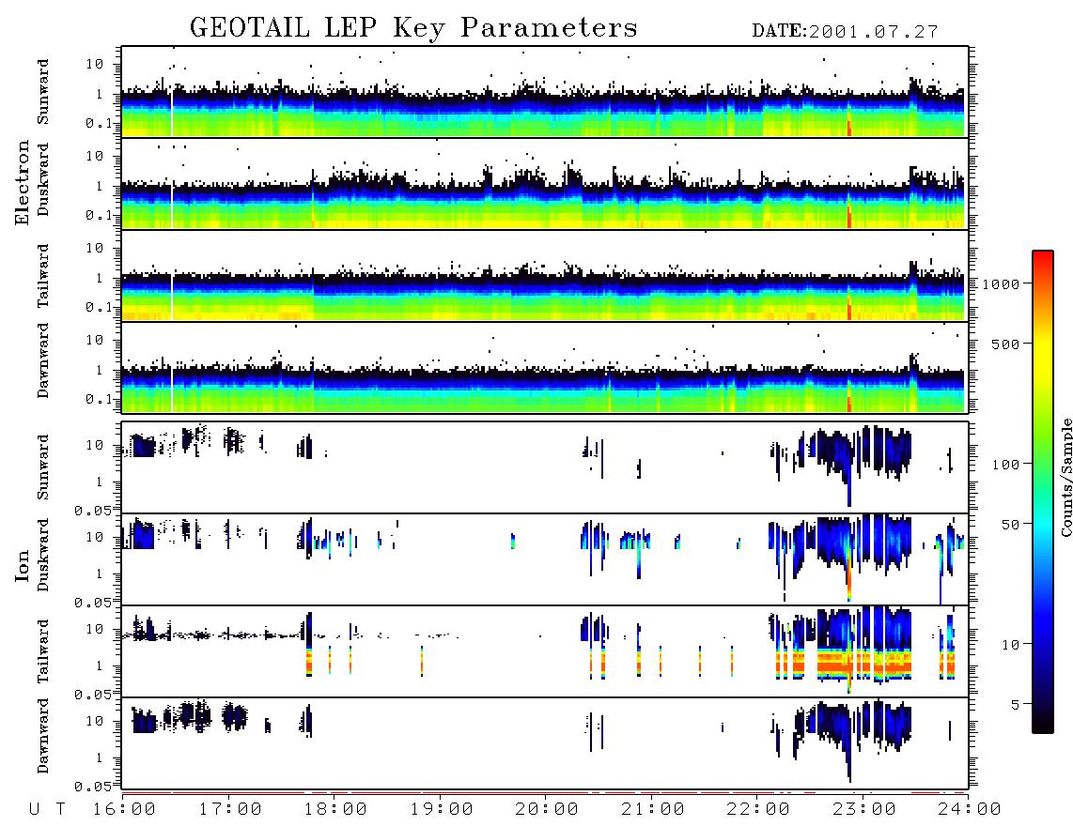
Task: Select the Electron Sunward panel label
Action: [43, 92]
